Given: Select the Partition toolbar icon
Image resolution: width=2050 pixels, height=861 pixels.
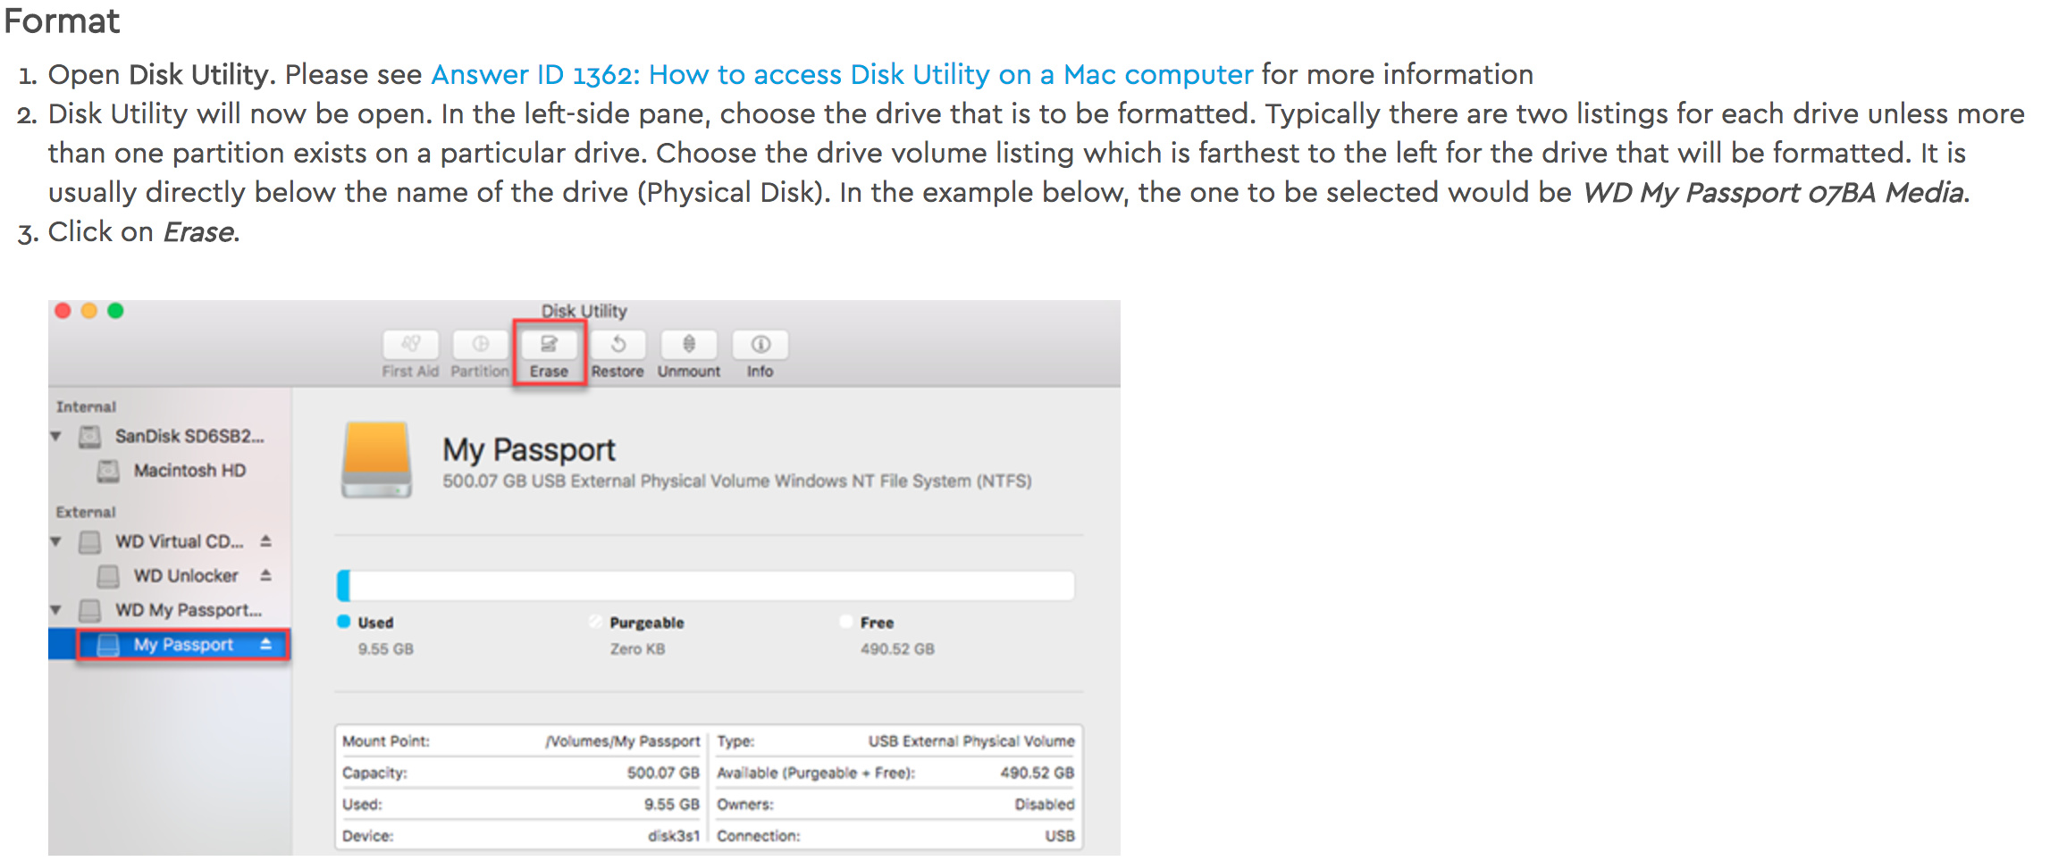Looking at the screenshot, I should 480,345.
